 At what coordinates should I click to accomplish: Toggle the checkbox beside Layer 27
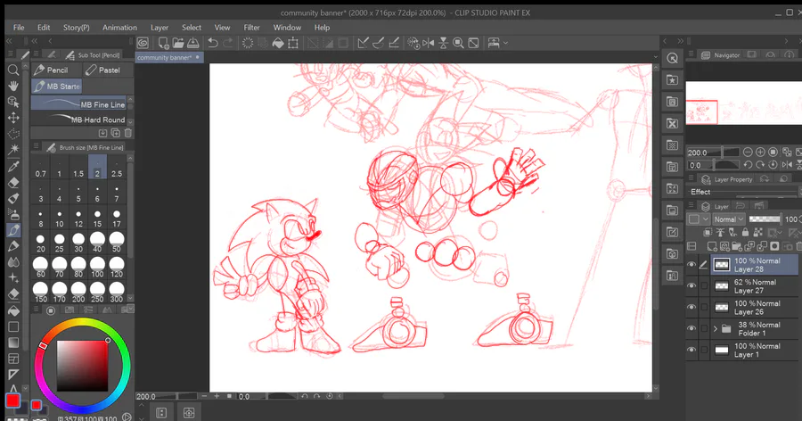click(x=704, y=285)
